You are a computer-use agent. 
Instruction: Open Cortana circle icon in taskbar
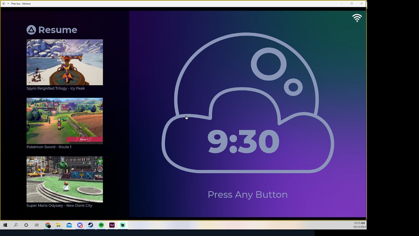coord(26,225)
